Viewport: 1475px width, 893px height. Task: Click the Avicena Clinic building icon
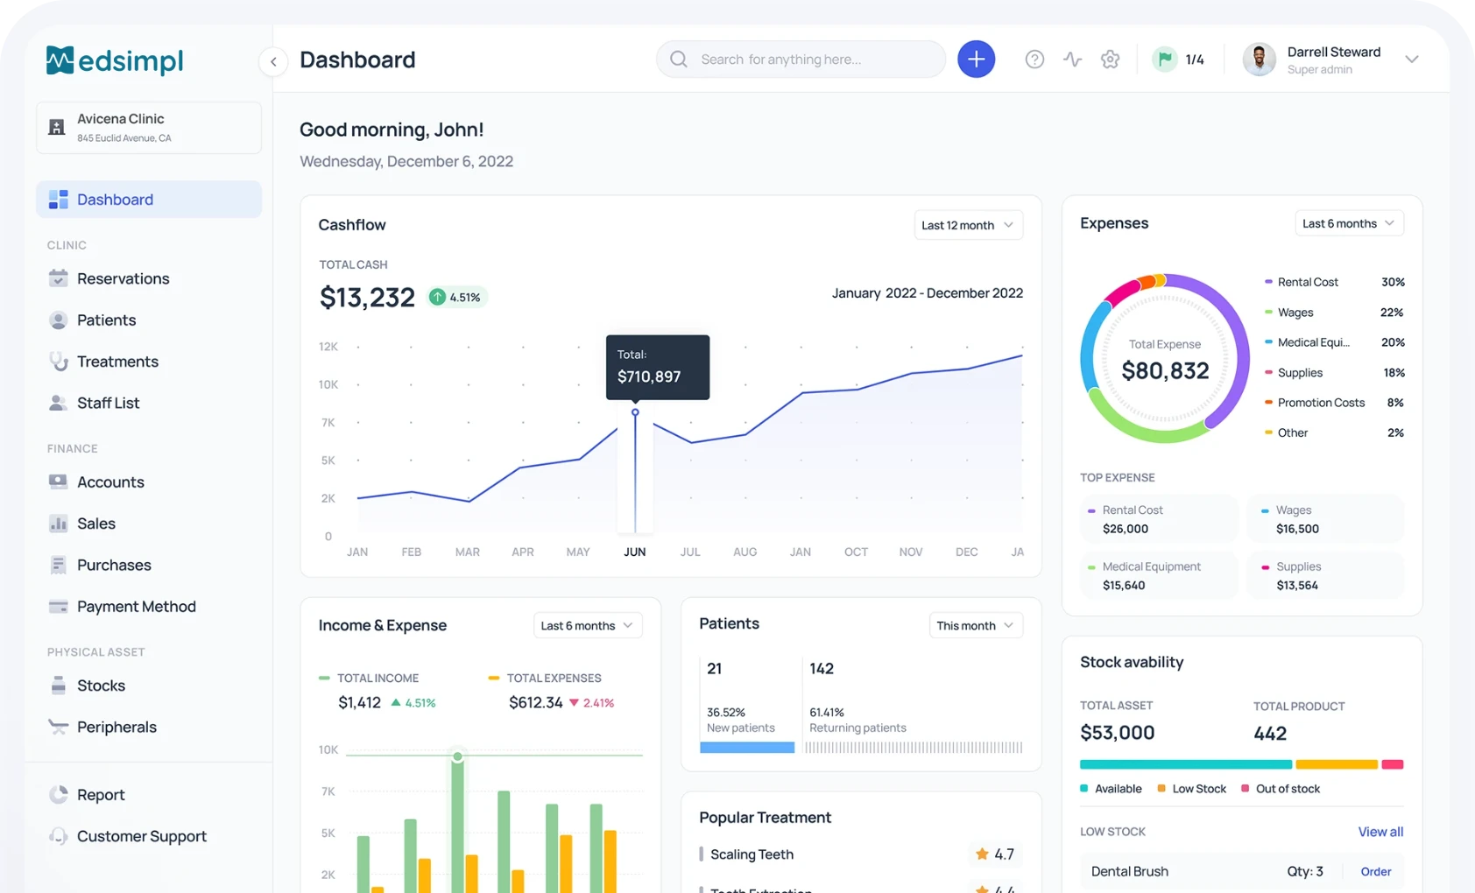click(x=57, y=127)
